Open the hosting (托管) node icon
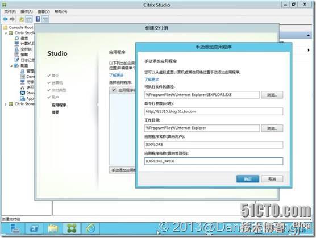This screenshot has height=238, width=316. (22, 82)
